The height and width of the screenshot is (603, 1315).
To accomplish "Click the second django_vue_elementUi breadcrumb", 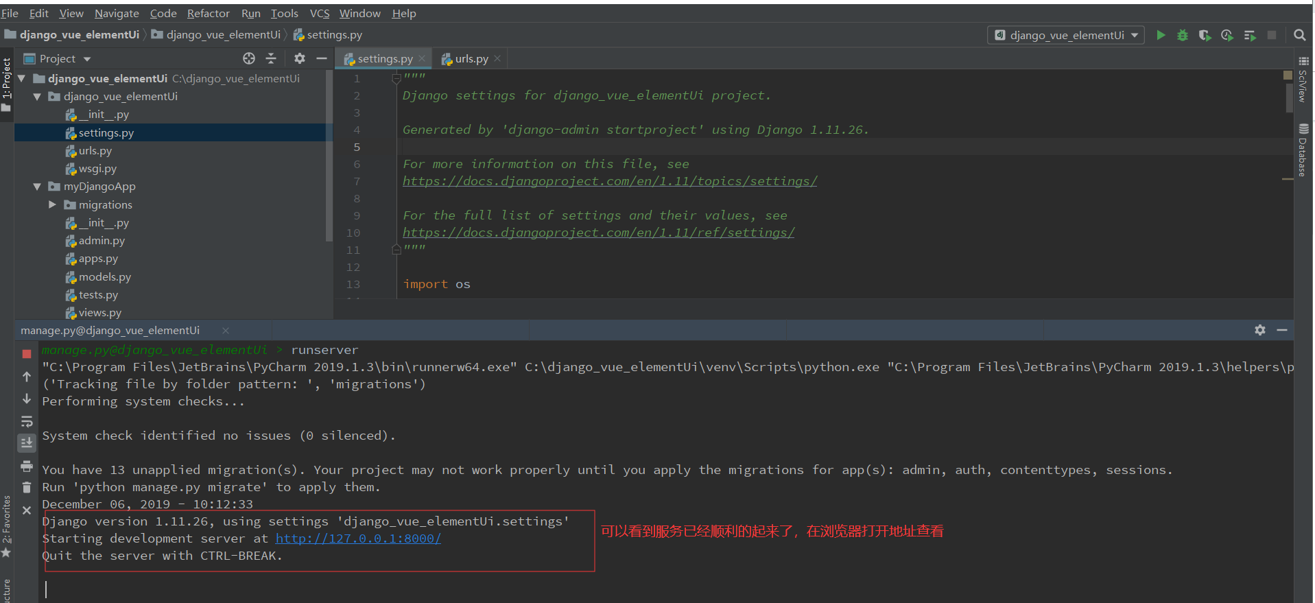I will 216,34.
